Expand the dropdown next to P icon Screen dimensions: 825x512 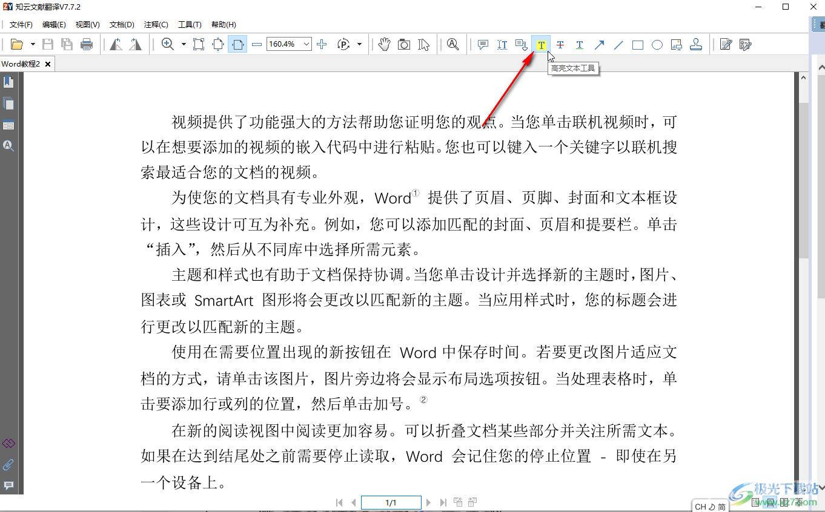coord(359,44)
